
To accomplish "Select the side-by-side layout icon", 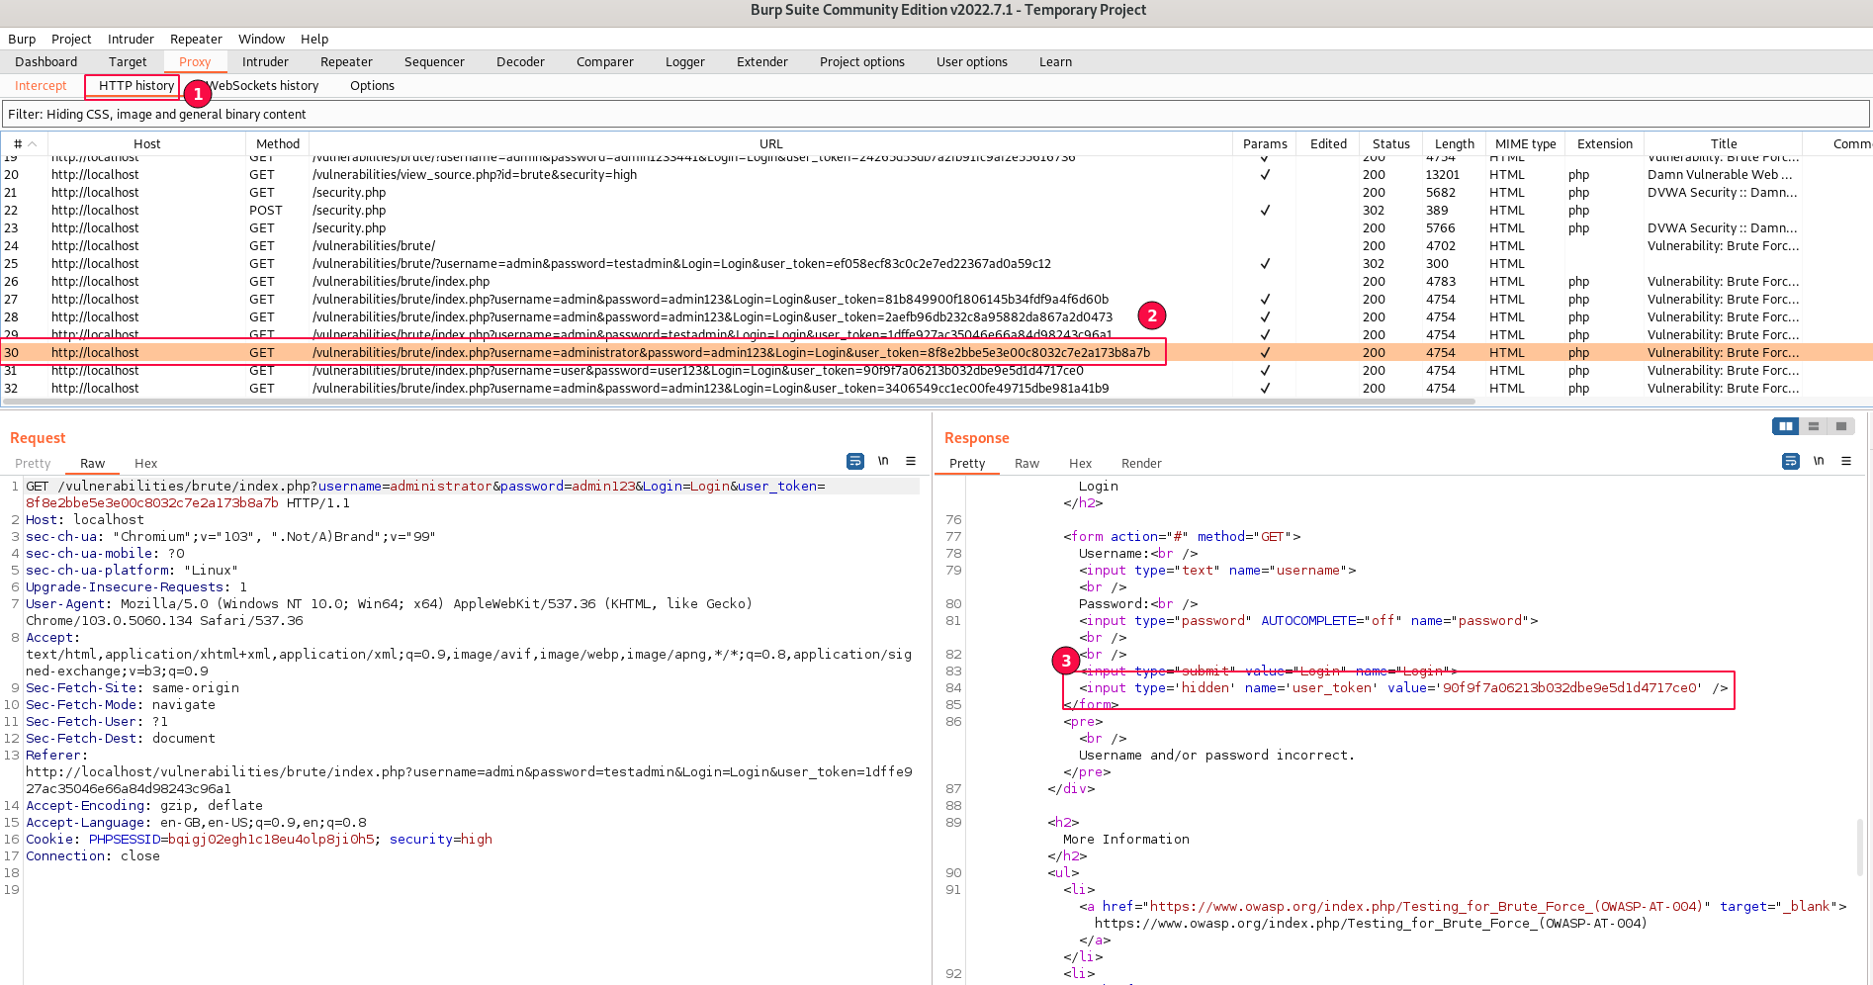I will [x=1785, y=426].
